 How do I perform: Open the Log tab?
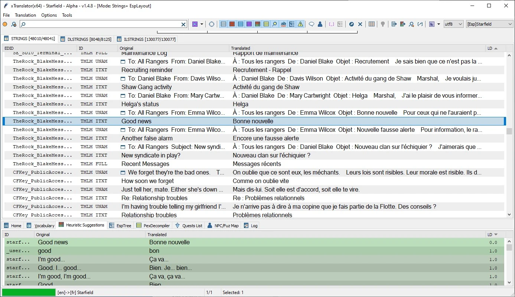coord(251,225)
